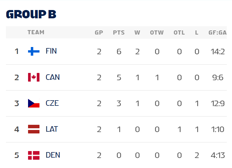Select the CZE team name
This screenshot has width=232, height=168.
tap(52, 103)
